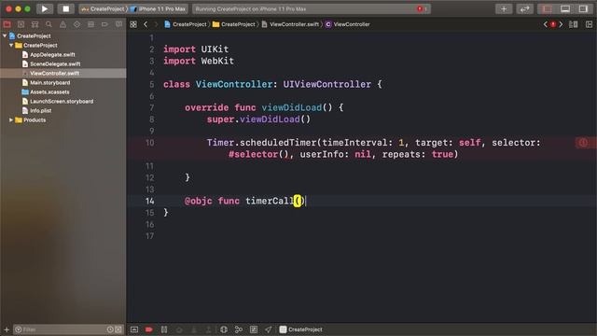Expand the Products folder

point(11,120)
